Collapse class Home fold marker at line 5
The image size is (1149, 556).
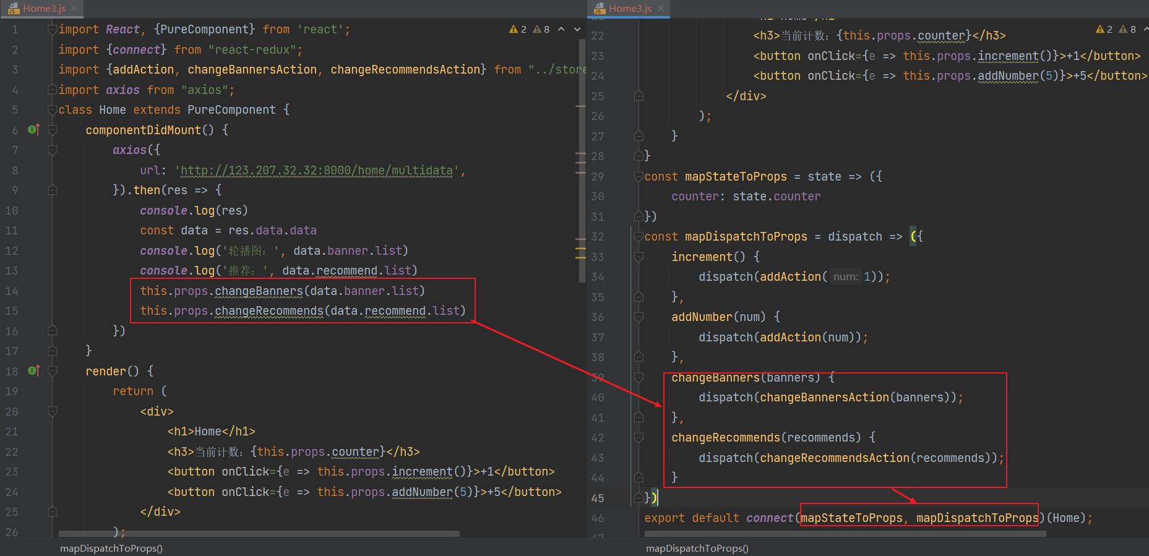(x=53, y=109)
